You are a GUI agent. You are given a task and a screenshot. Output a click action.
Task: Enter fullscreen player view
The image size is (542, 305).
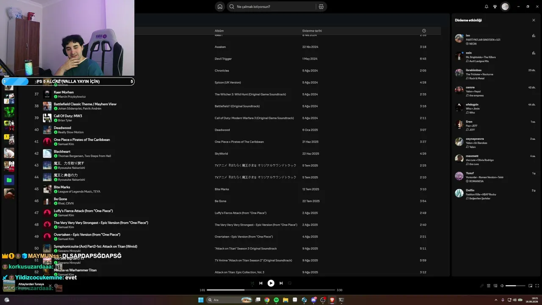click(x=537, y=286)
